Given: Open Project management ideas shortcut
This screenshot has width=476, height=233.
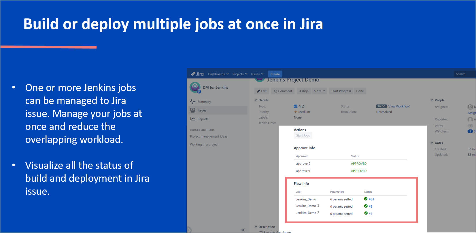Looking at the screenshot, I should [209, 137].
